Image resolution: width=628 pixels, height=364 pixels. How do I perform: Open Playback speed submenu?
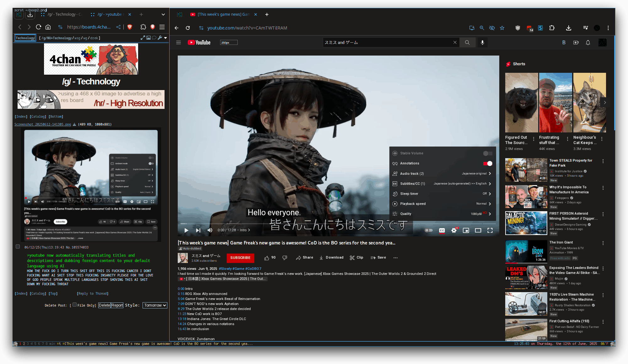click(442, 204)
